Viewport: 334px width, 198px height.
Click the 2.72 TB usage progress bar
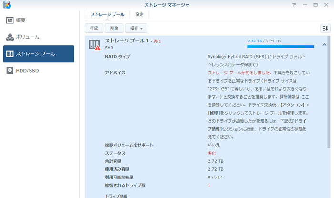281,47
